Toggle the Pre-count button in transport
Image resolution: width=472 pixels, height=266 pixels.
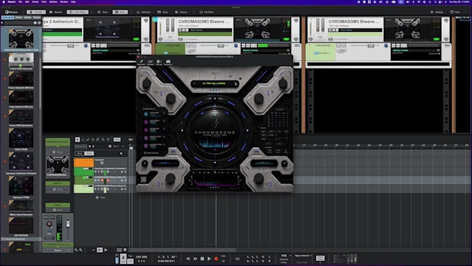click(x=130, y=261)
